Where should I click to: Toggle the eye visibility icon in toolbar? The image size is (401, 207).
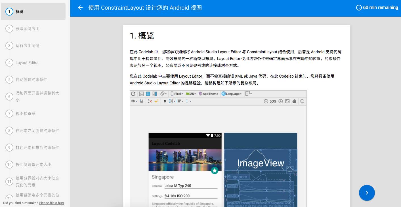134,101
